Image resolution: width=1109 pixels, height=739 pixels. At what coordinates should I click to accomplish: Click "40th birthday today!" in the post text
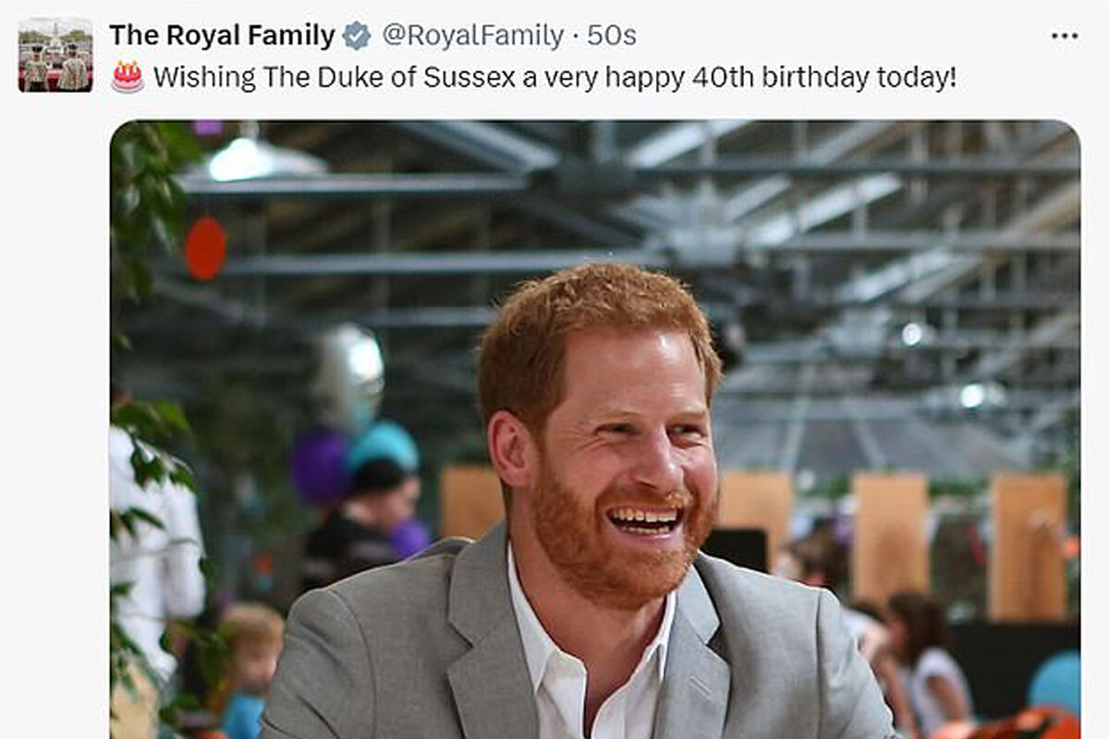tap(824, 77)
